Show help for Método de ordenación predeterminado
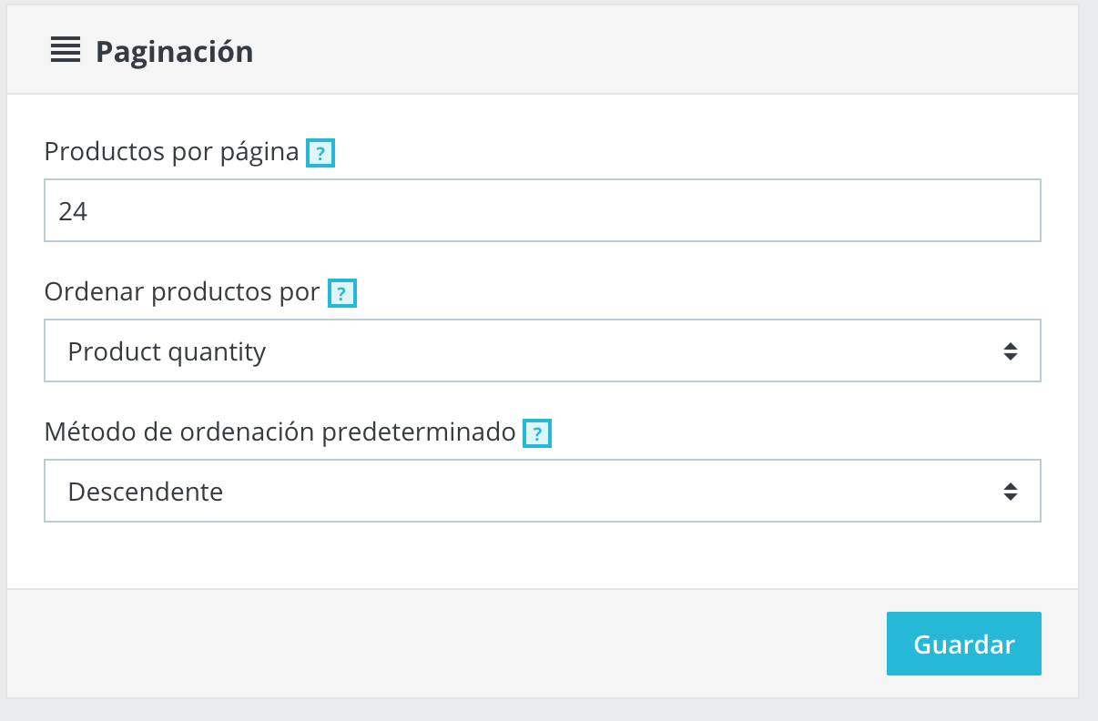The image size is (1098, 721). (537, 434)
